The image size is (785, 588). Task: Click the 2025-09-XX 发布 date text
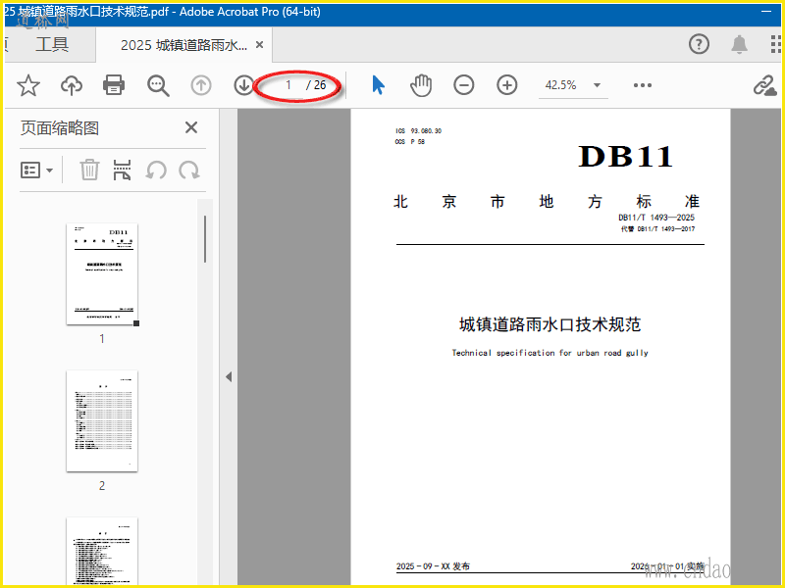(x=433, y=566)
